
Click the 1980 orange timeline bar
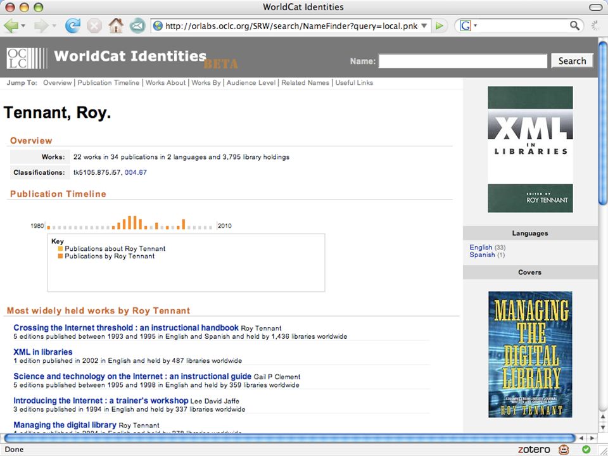coord(49,227)
